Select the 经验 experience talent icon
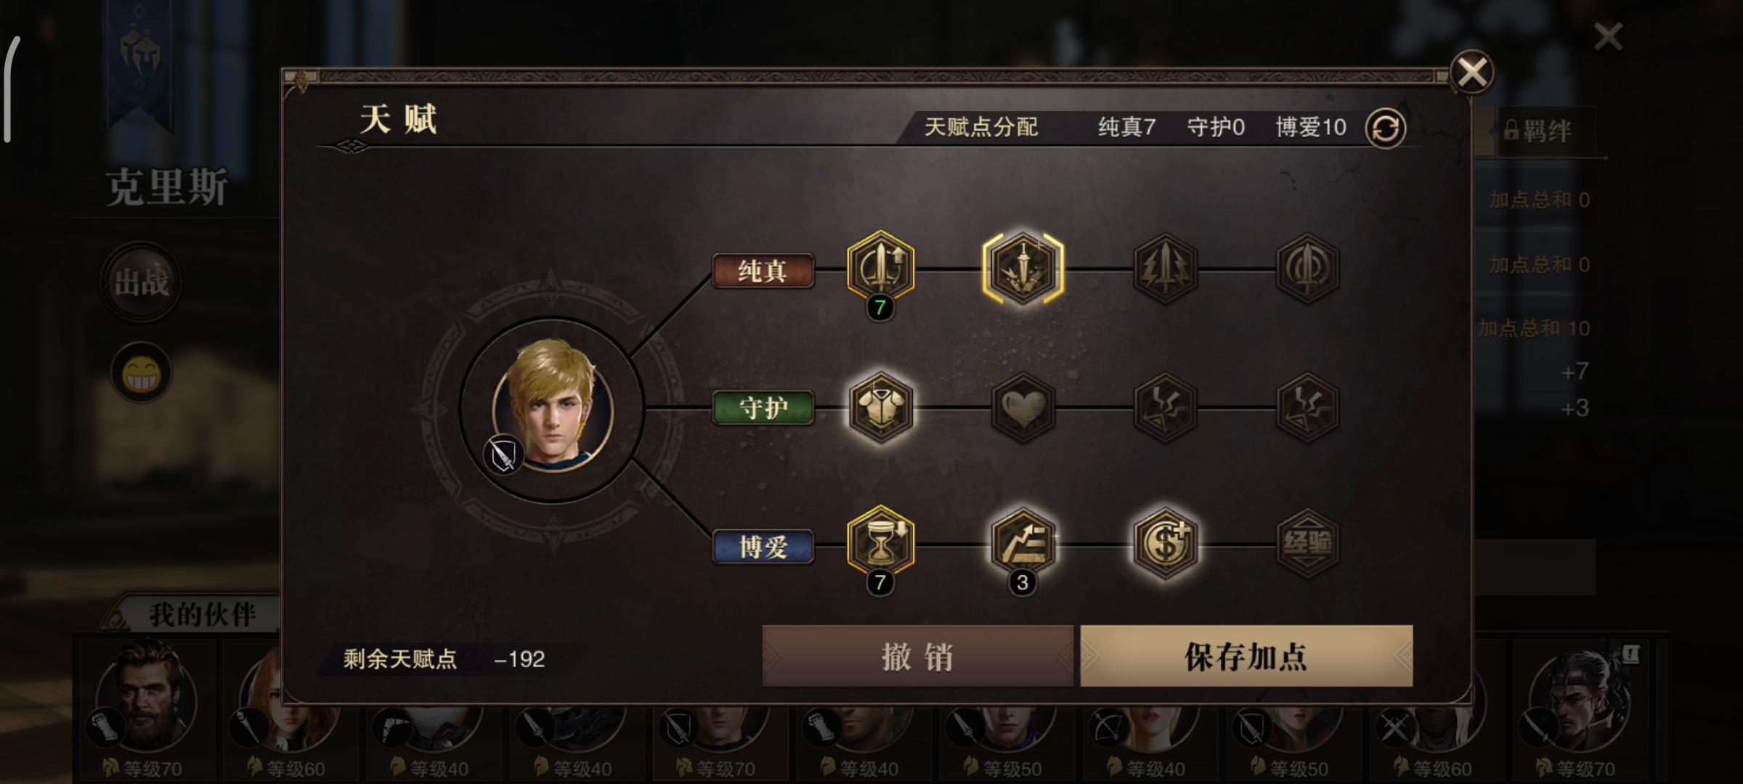This screenshot has height=784, width=1743. pyautogui.click(x=1307, y=543)
